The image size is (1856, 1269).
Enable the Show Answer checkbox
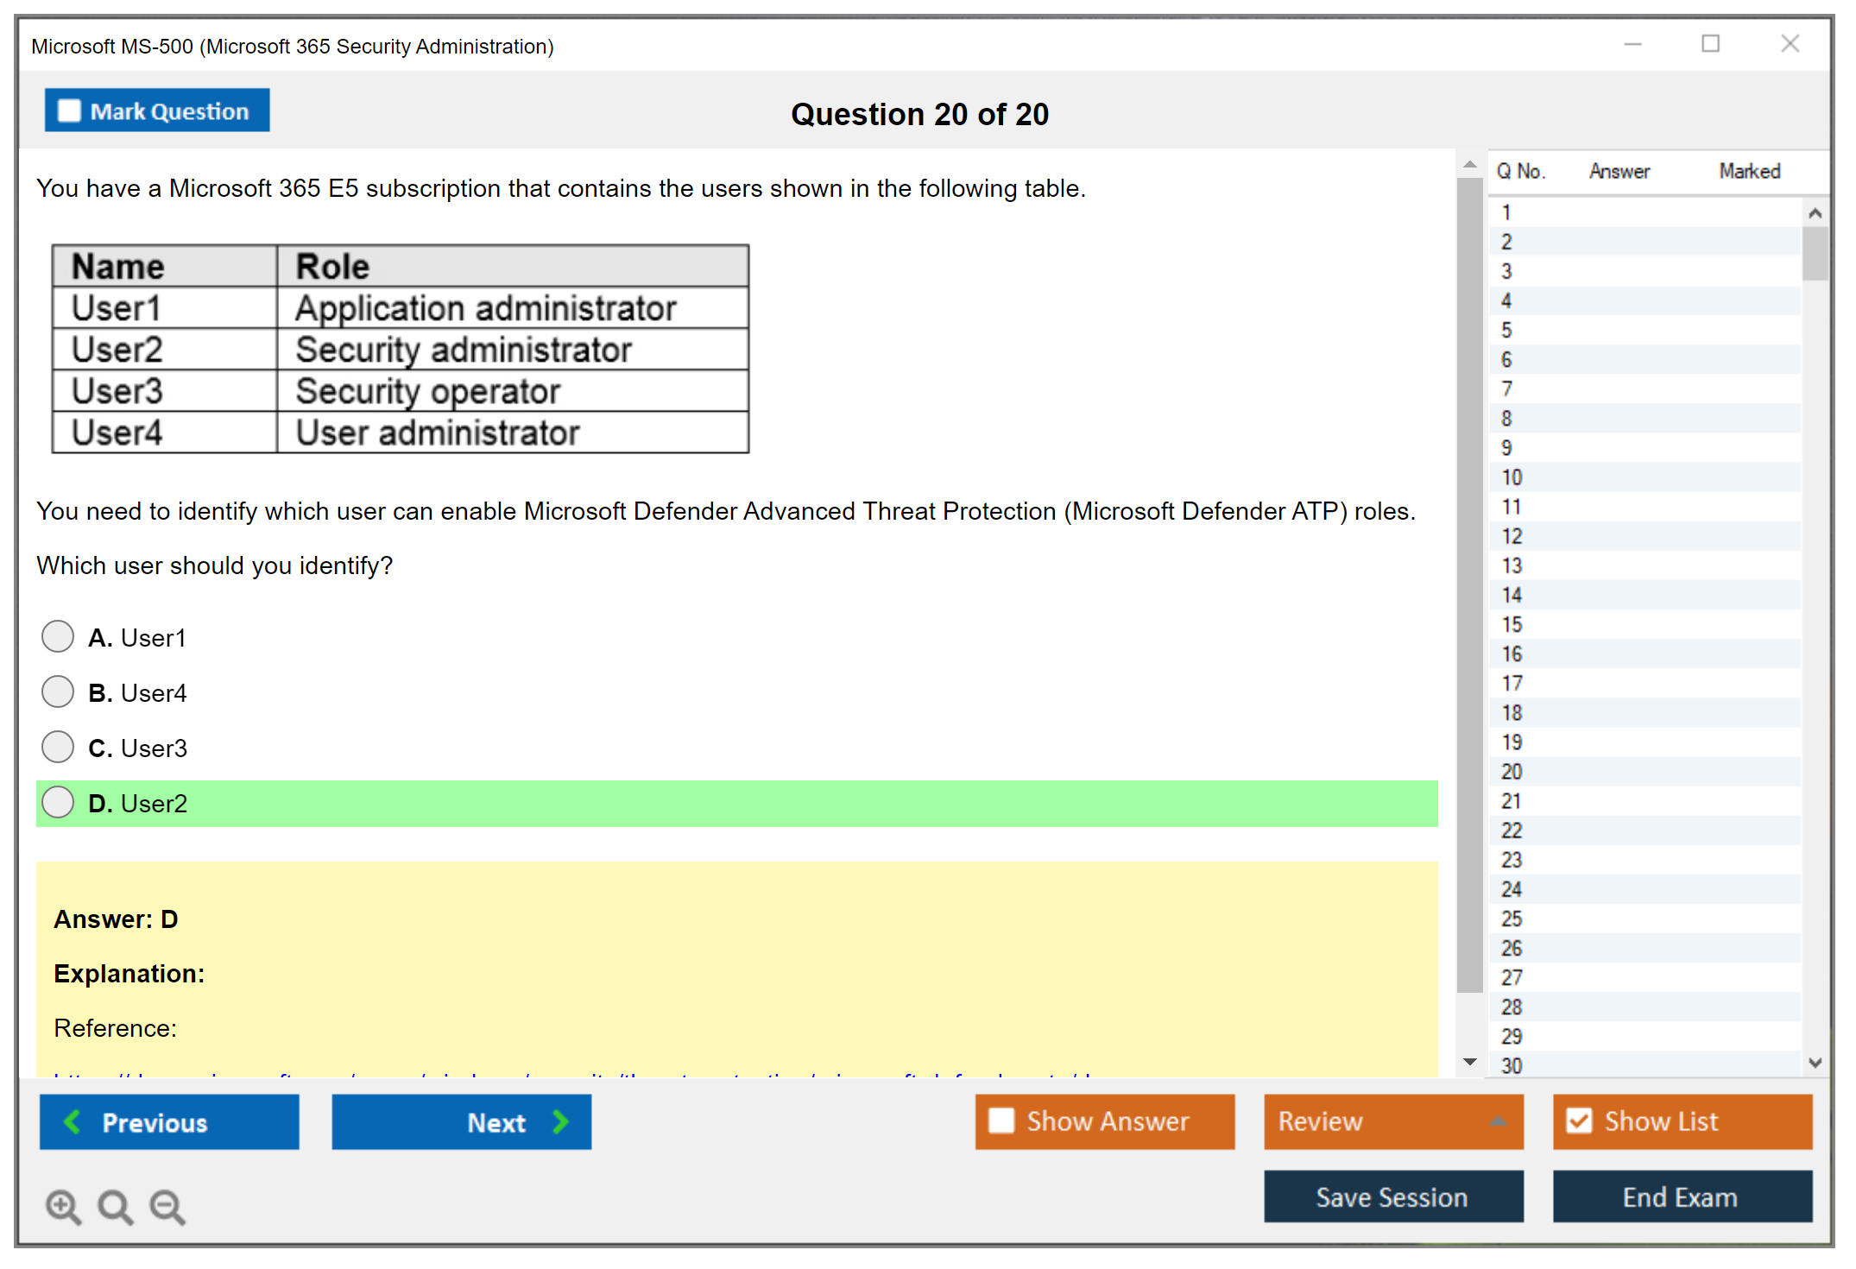tap(1001, 1121)
